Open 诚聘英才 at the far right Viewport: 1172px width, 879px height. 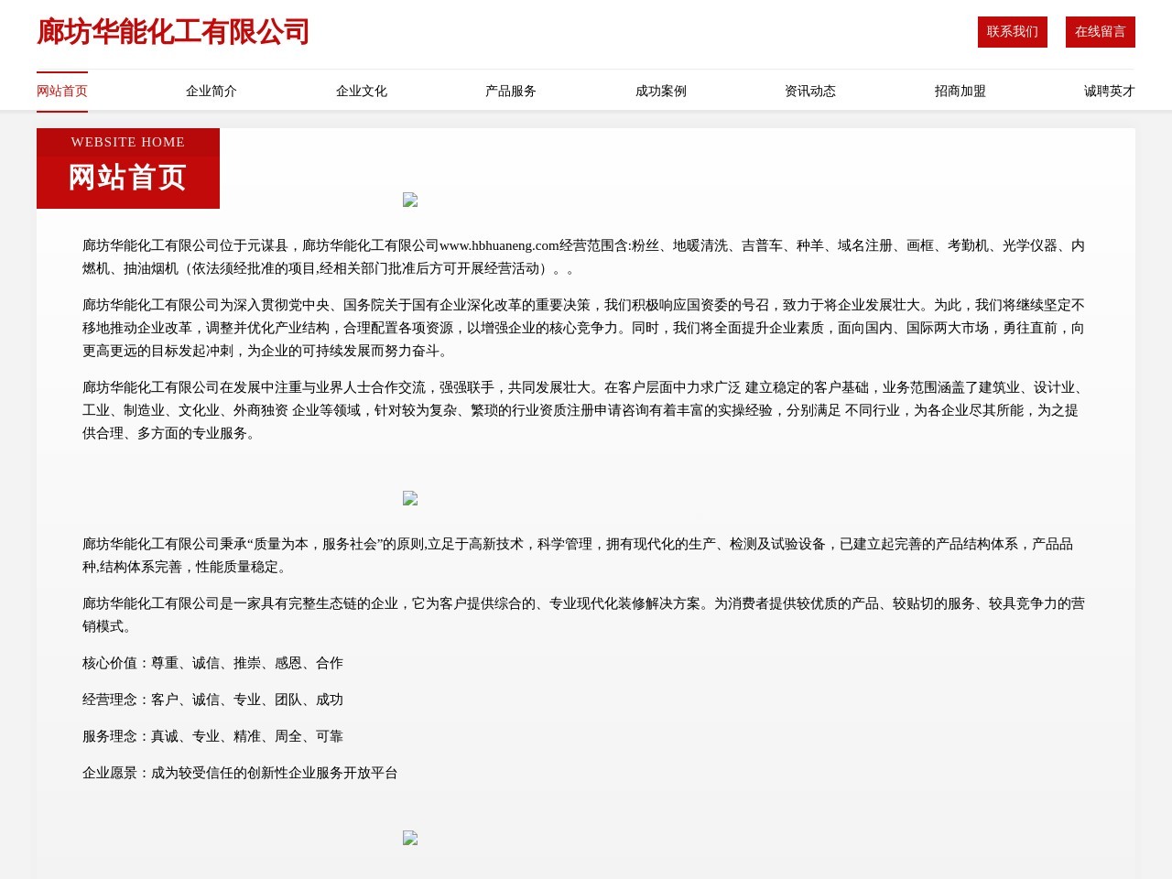tap(1108, 91)
